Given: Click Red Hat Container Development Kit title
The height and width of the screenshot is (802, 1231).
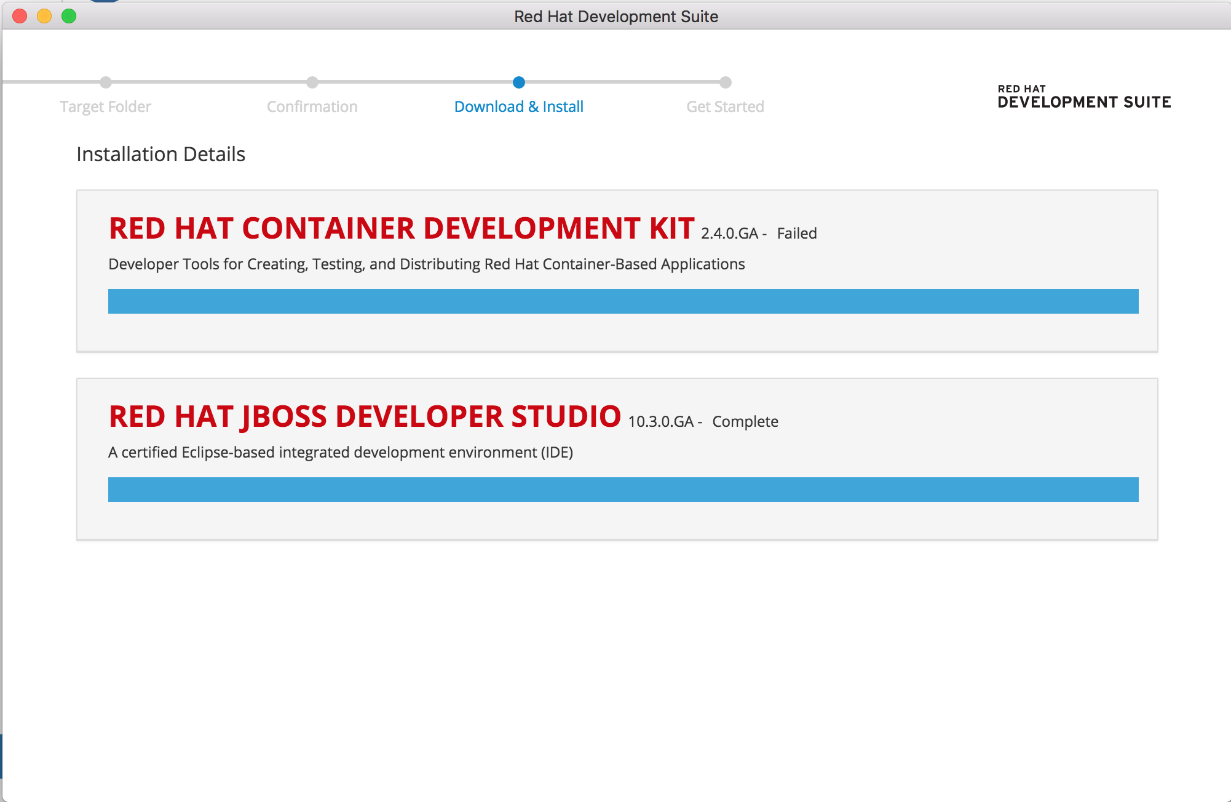Looking at the screenshot, I should (x=402, y=229).
